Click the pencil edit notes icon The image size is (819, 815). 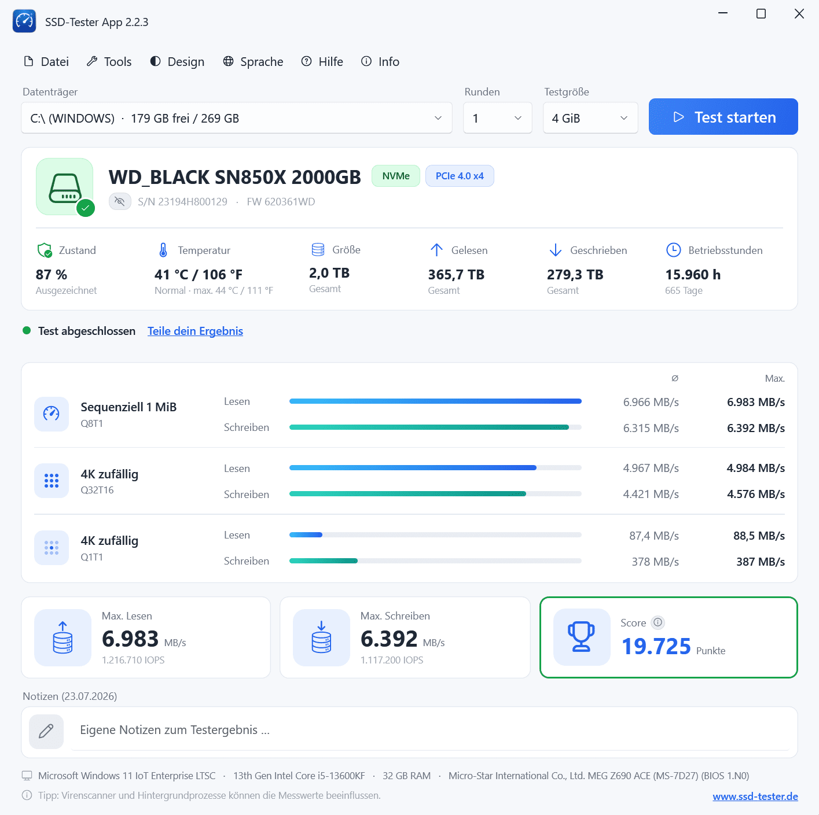coord(46,731)
